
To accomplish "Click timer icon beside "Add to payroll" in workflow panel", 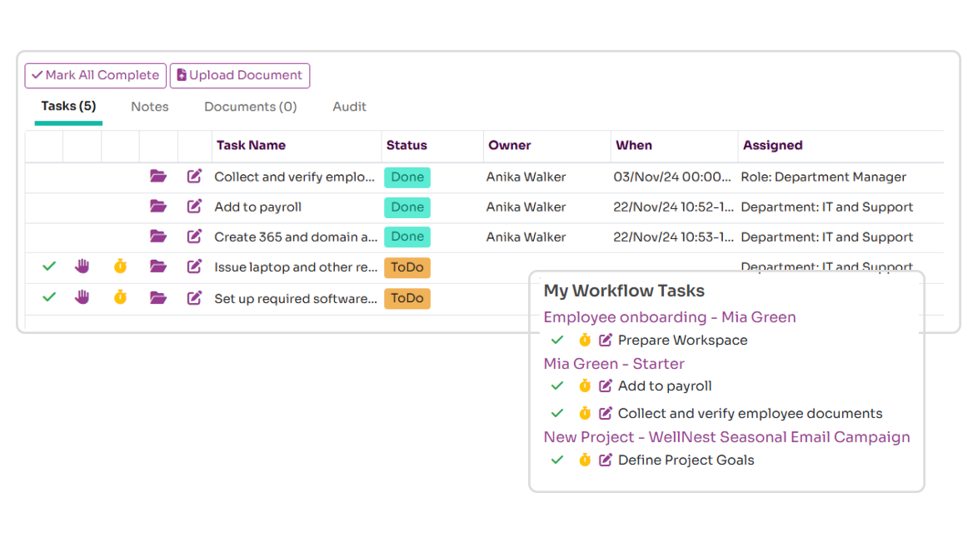I will tap(585, 386).
